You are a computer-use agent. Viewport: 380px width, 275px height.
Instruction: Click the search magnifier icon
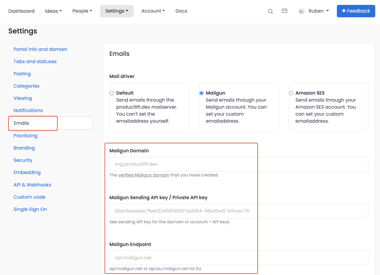(x=270, y=11)
